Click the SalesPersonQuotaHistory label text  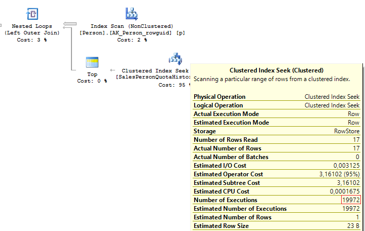(153, 77)
